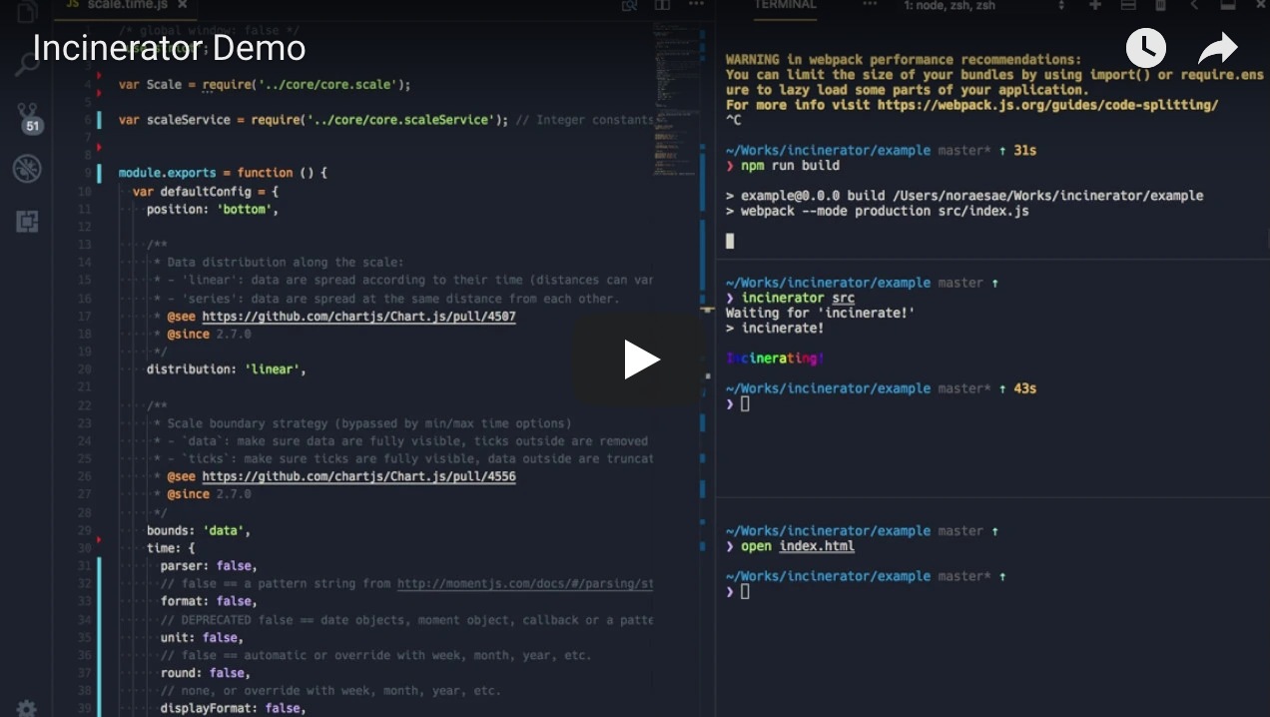Click the webpack.js.org code-splitting URL
Viewport: 1270px width, 717px height.
pos(1047,105)
